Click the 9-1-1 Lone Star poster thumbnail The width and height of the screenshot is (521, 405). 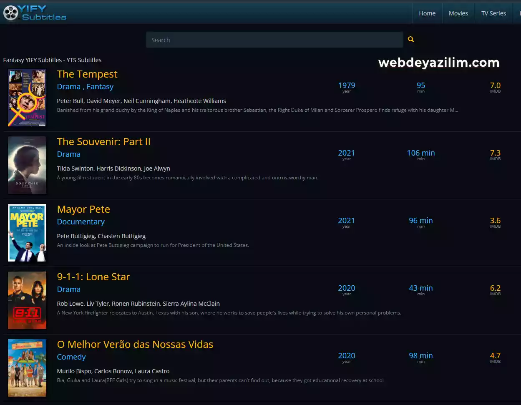27,300
